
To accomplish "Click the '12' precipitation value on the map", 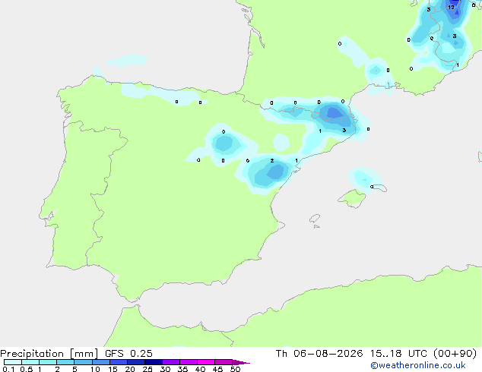I will (x=451, y=8).
